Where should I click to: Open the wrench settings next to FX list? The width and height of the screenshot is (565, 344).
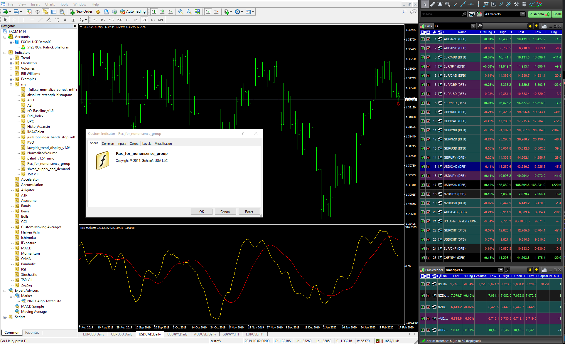click(x=480, y=26)
